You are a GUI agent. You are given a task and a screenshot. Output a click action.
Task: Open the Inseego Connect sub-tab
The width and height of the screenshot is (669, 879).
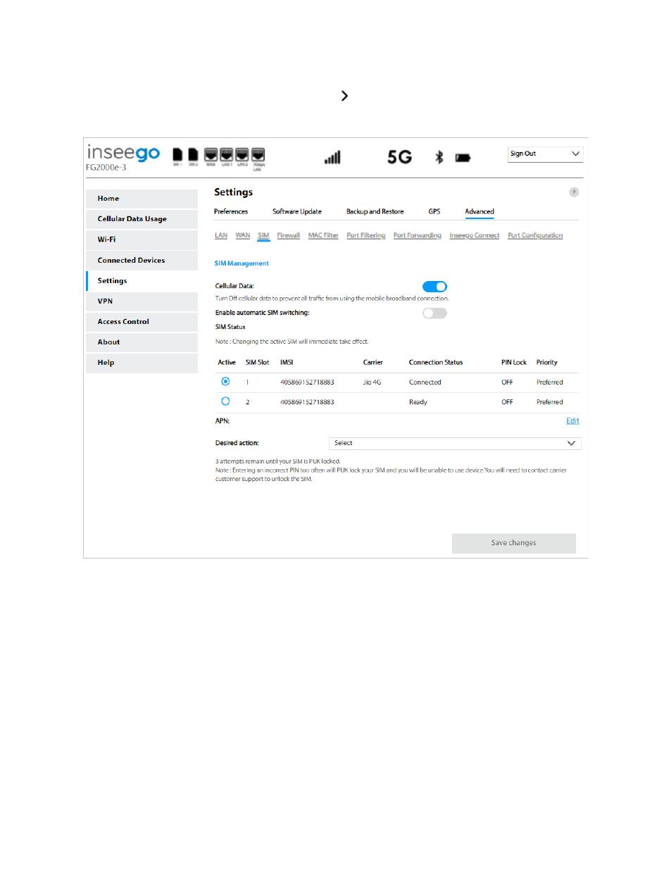(475, 235)
